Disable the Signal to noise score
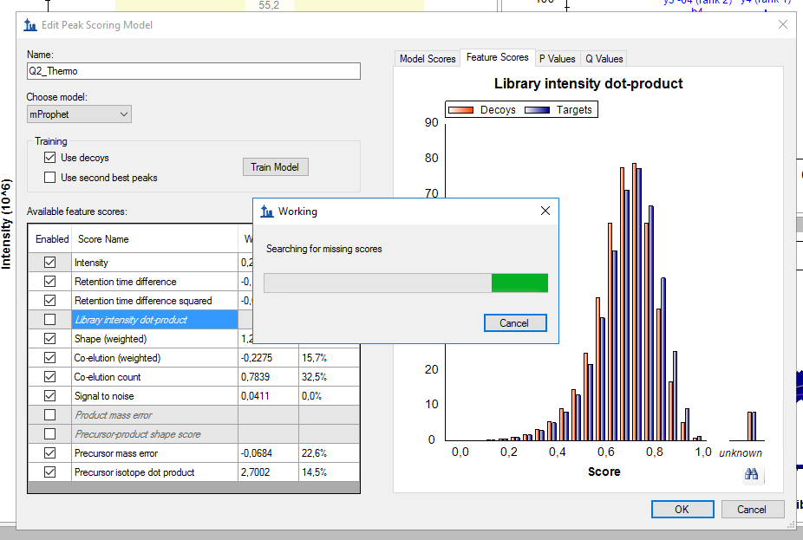 point(49,396)
